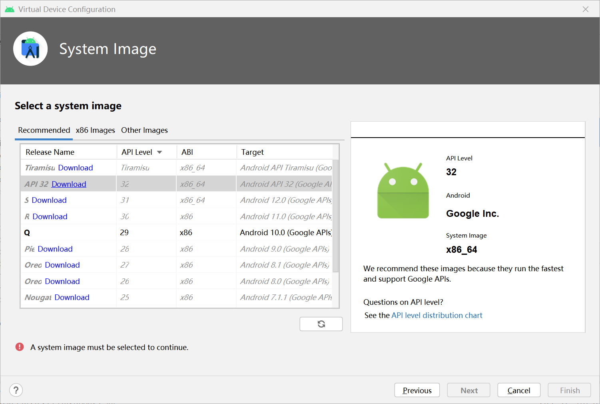600x404 pixels.
Task: Download the R system image
Action: 50,216
